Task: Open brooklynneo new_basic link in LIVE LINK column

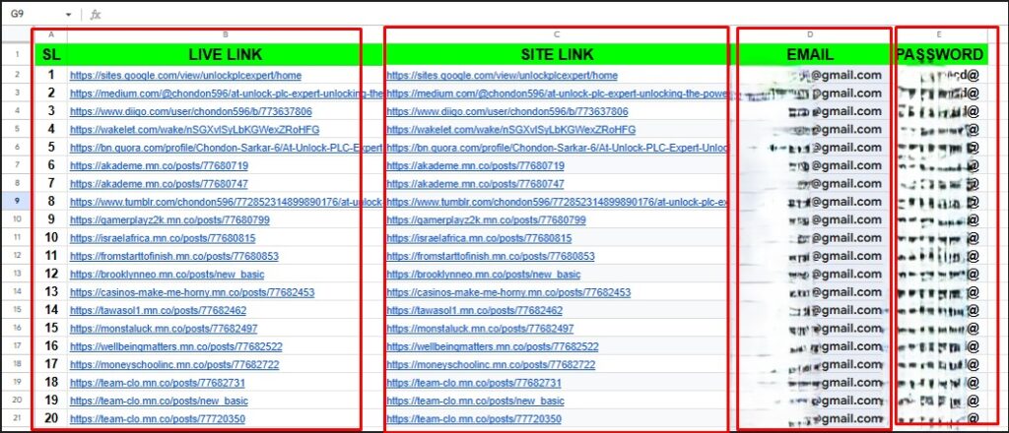Action: pos(168,275)
